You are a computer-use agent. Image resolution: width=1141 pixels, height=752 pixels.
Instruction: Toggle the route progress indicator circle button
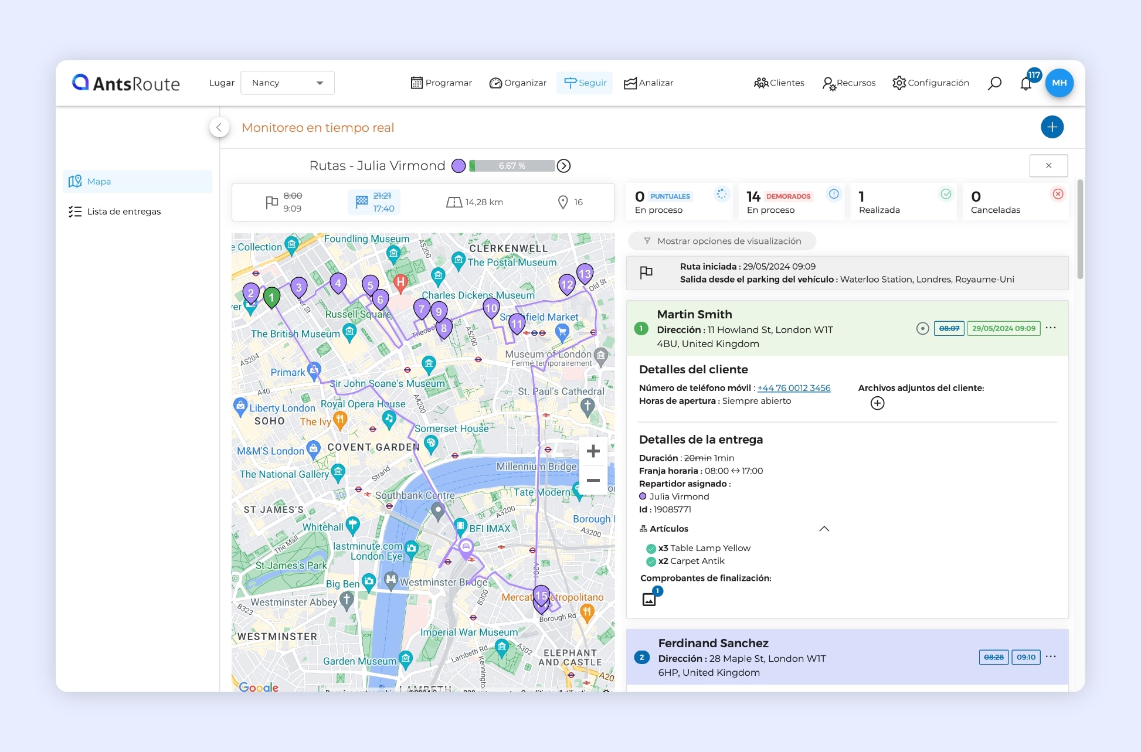(564, 165)
